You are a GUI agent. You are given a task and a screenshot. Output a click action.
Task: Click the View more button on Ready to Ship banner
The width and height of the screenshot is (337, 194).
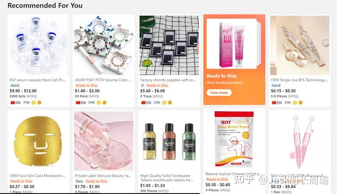219,93
